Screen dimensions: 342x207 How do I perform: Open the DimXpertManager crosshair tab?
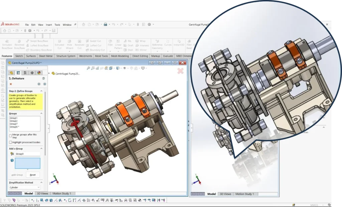pos(32,73)
